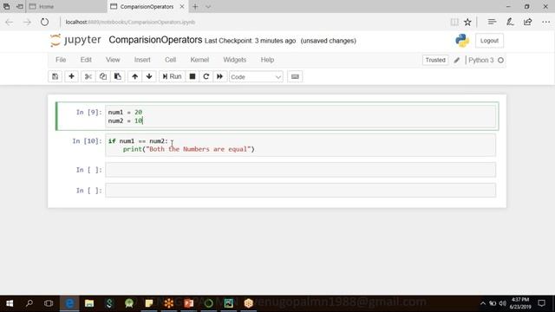Open the cell type Code dropdown
Viewport: 555px width, 312px height.
(256, 77)
